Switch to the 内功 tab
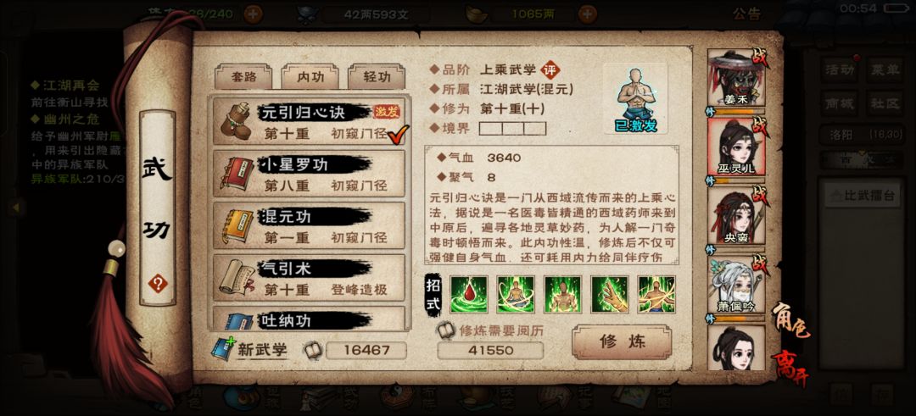 tap(310, 77)
